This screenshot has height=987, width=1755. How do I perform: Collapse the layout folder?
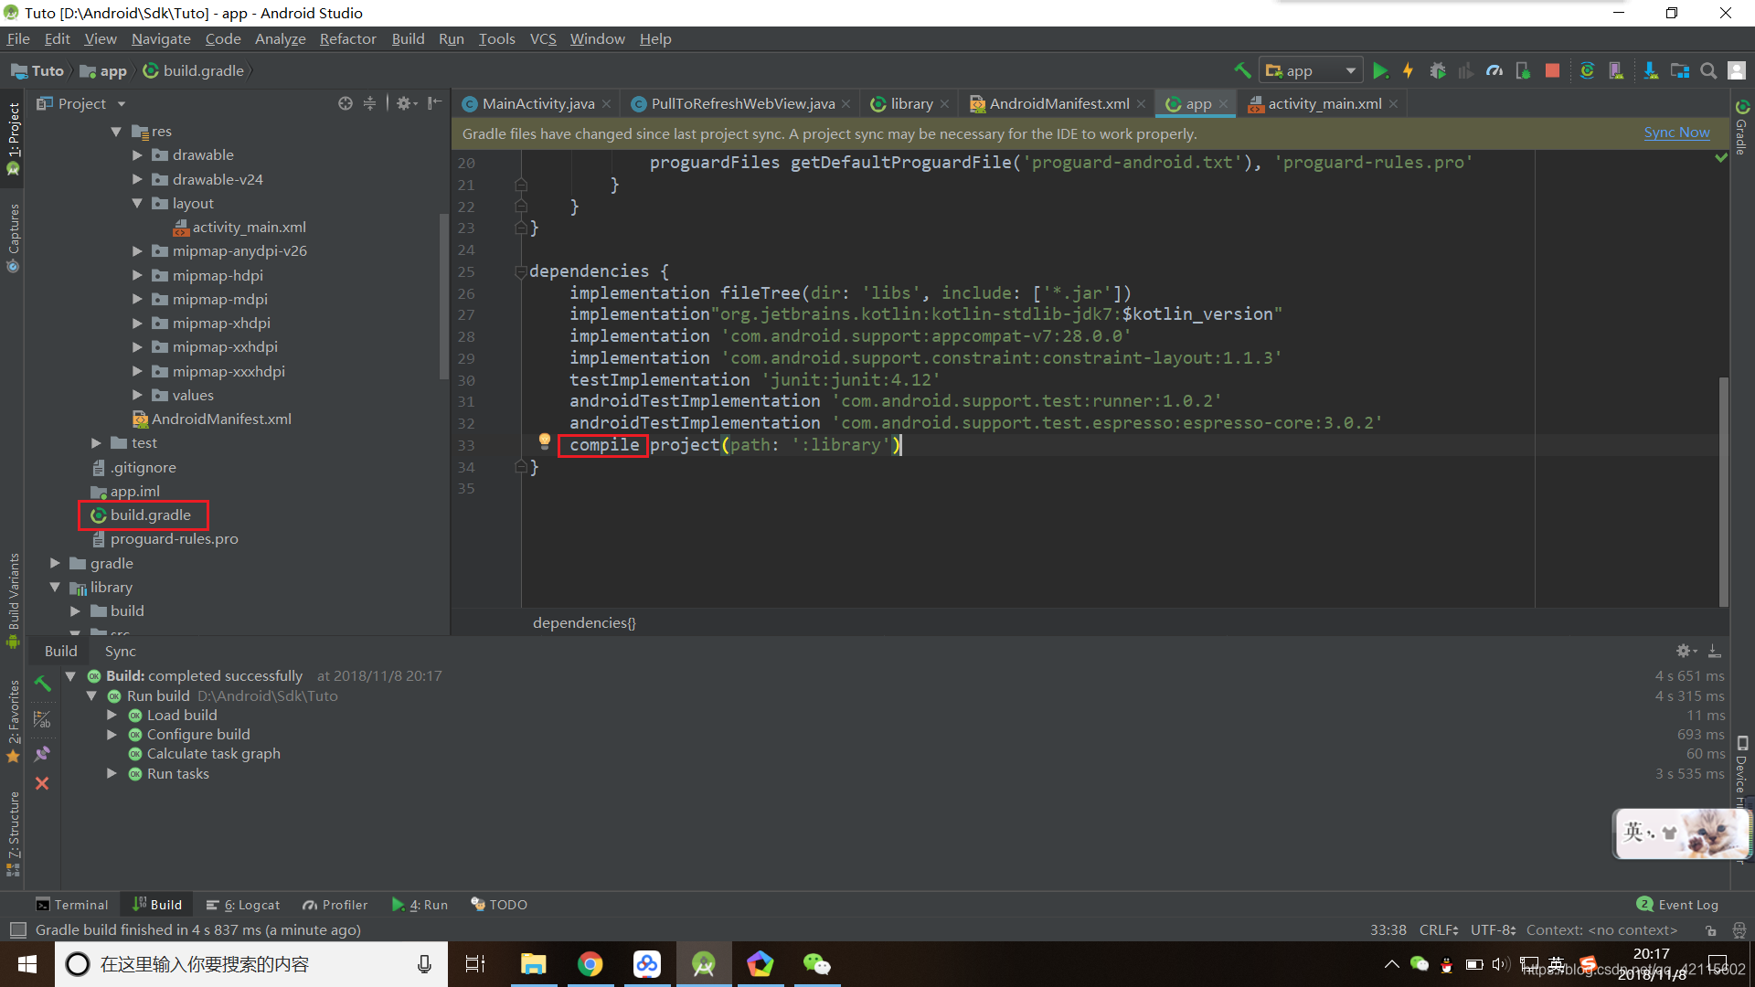pyautogui.click(x=137, y=203)
